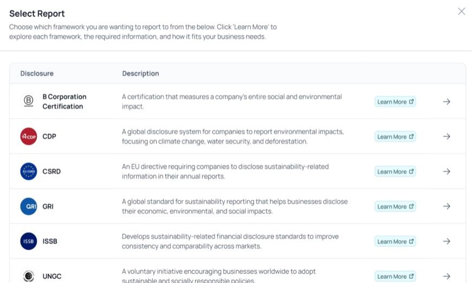Click Learn More in the ISSB row
Screen dimensions: 472x283
[395, 242]
